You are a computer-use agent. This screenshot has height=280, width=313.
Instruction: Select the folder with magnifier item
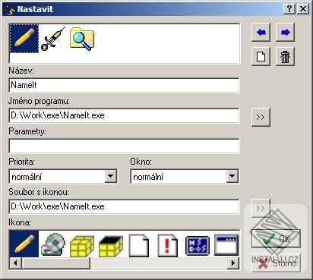82,39
